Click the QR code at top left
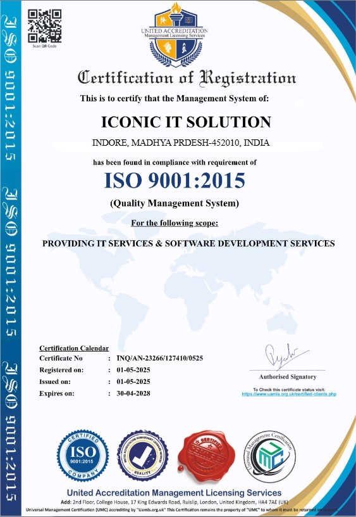Viewport: 356px width, 517px height. click(x=44, y=26)
